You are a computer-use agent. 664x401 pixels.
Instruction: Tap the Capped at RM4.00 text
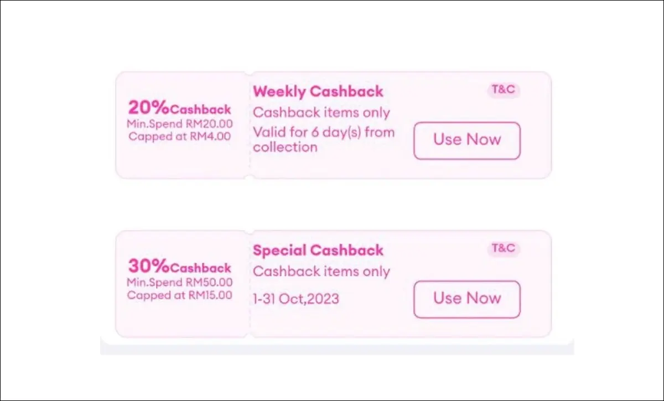[x=180, y=136]
